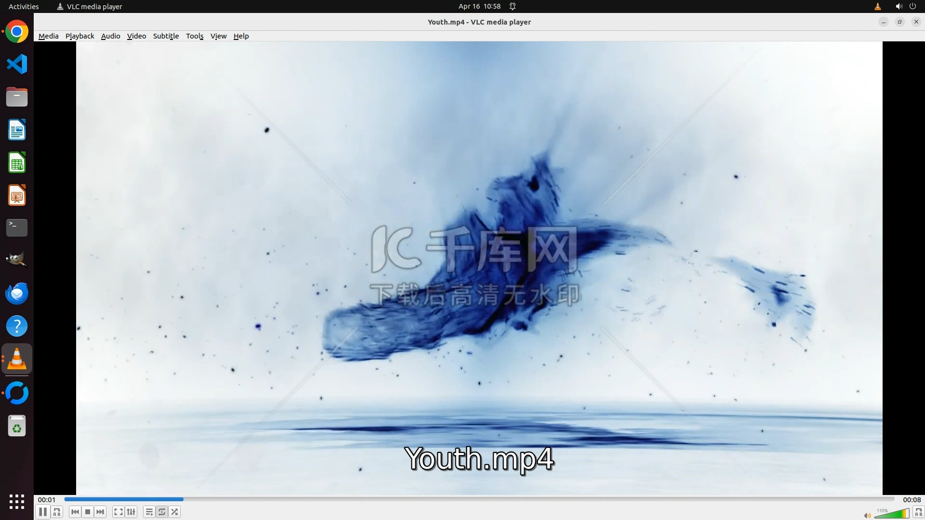925x520 pixels.
Task: Toggle fullscreen video mode
Action: pyautogui.click(x=118, y=512)
